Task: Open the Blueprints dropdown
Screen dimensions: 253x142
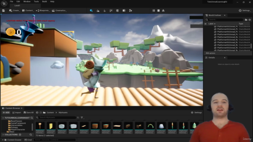Action: tap(43, 11)
